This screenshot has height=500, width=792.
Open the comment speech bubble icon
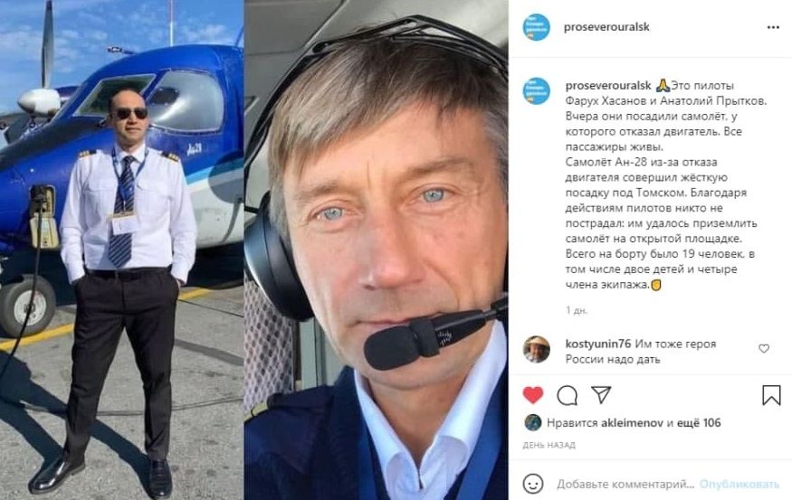pos(568,395)
